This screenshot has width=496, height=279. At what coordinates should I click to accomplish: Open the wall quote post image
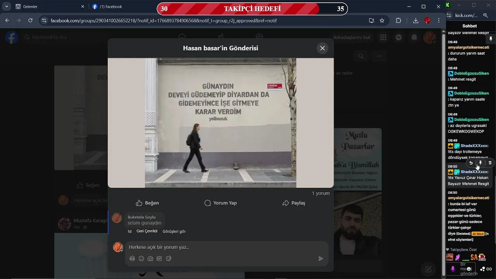(x=220, y=123)
